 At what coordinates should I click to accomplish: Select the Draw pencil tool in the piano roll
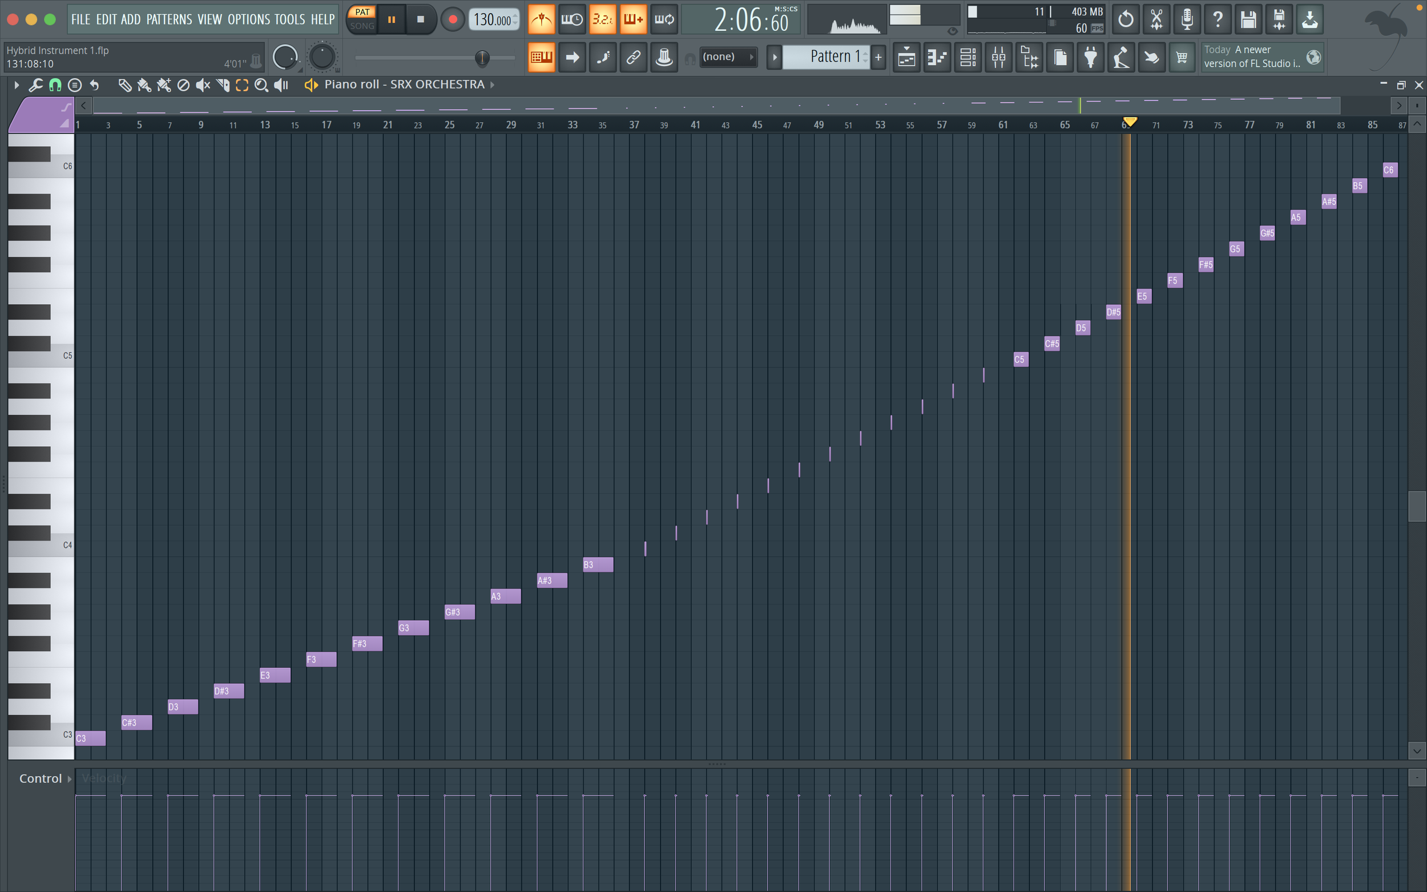point(124,85)
